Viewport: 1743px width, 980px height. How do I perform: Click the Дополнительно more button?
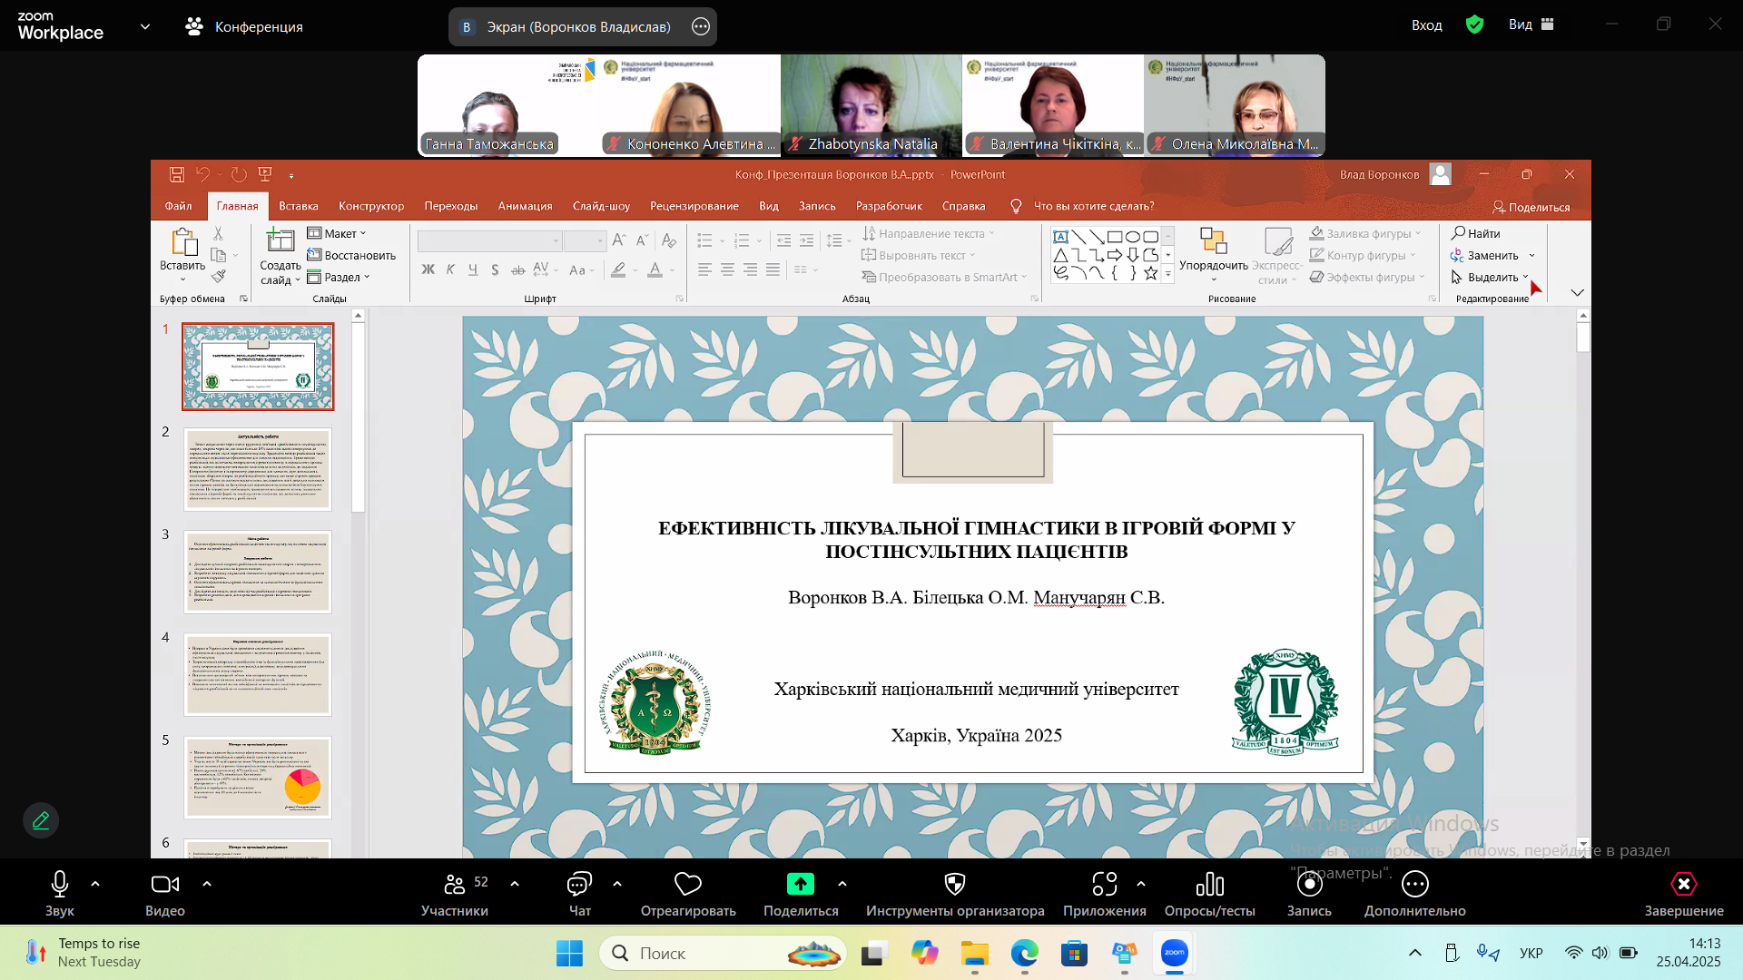(x=1414, y=894)
